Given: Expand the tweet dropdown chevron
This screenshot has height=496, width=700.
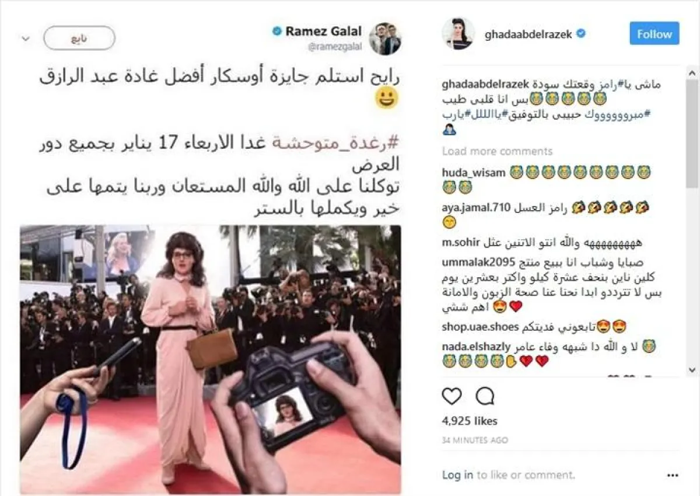Looking at the screenshot, I should pos(25,39).
